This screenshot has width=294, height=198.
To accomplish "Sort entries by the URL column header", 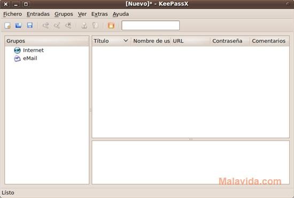I will 190,41.
